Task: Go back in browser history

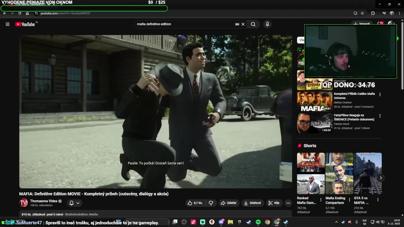Action: [x=5, y=13]
